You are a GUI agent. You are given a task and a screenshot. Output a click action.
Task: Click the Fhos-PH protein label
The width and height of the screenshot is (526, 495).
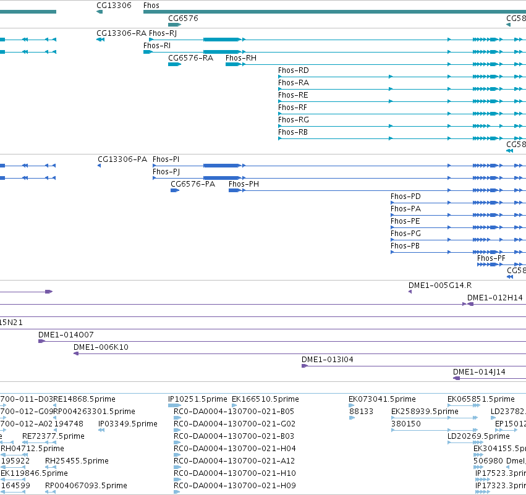click(x=244, y=184)
